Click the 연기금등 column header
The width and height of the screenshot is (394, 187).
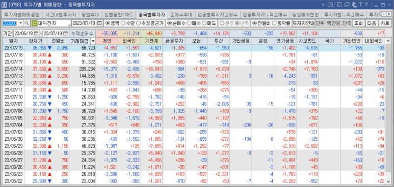coord(285,41)
